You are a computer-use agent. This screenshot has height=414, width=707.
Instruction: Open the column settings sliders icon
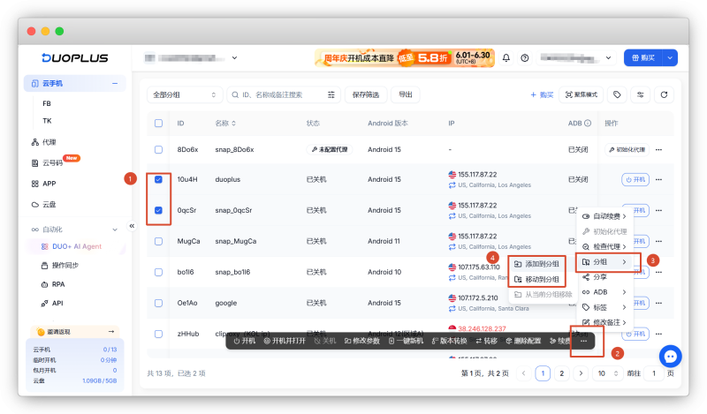pos(640,94)
